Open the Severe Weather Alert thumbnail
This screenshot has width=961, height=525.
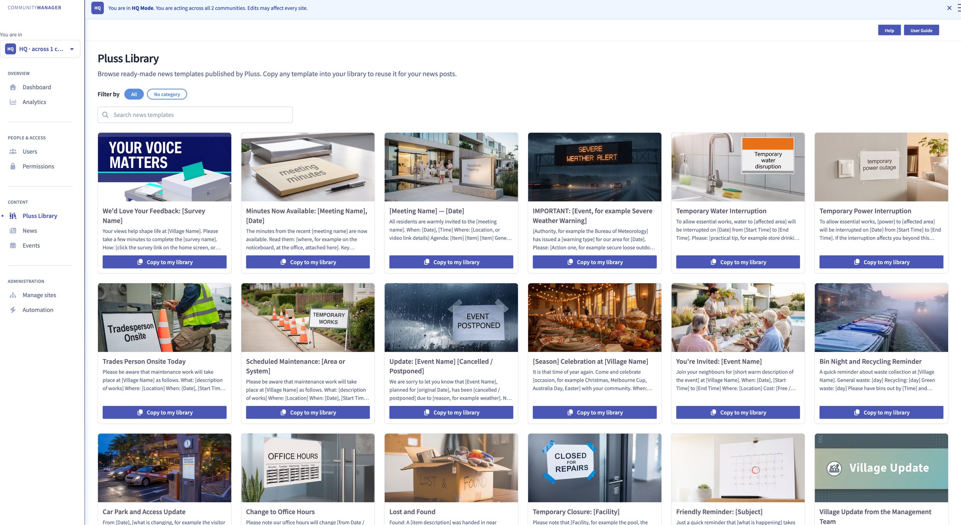(595, 167)
